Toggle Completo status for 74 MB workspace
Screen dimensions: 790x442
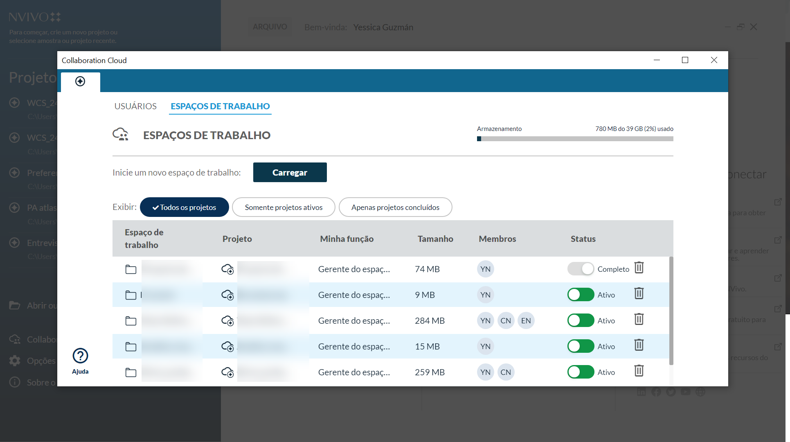pos(581,269)
